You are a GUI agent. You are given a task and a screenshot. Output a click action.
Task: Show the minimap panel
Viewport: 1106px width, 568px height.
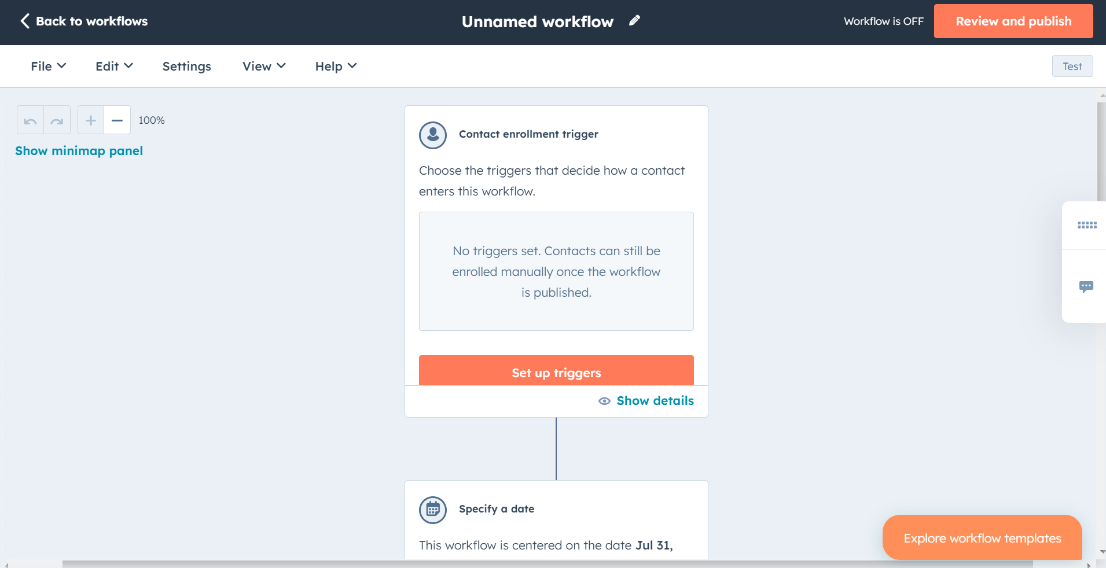click(79, 151)
